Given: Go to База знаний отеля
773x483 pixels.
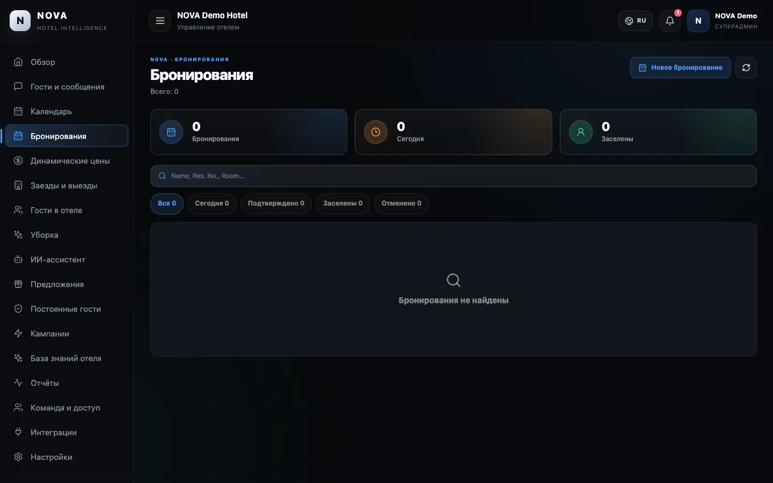Looking at the screenshot, I should pos(67,358).
